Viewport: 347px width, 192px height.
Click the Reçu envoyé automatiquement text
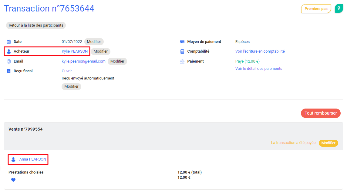click(x=88, y=78)
